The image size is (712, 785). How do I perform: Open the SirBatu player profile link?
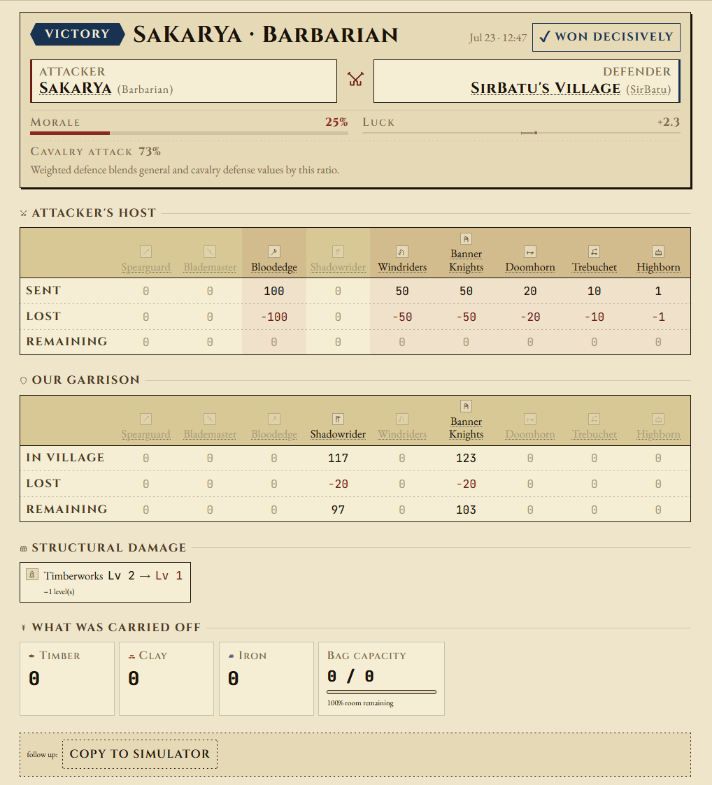coord(648,89)
